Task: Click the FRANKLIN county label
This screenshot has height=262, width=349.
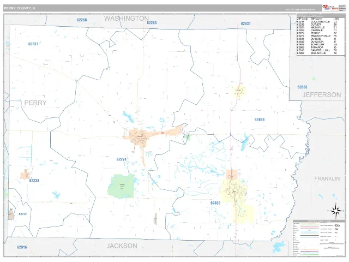Action: coord(327,178)
